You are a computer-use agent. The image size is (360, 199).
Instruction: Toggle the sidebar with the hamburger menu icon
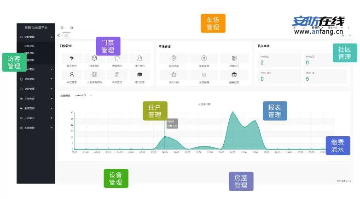(x=62, y=28)
